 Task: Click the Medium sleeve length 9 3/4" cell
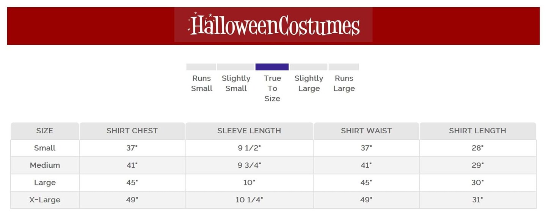click(249, 165)
